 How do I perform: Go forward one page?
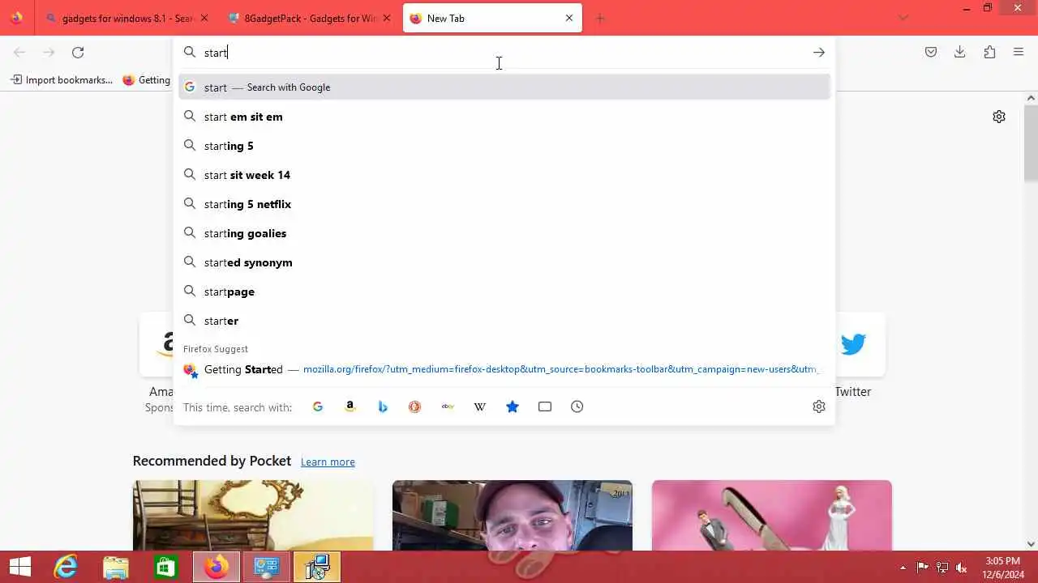(x=49, y=53)
